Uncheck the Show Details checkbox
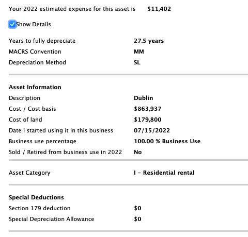Screen dimensions: 248x237 (12, 24)
